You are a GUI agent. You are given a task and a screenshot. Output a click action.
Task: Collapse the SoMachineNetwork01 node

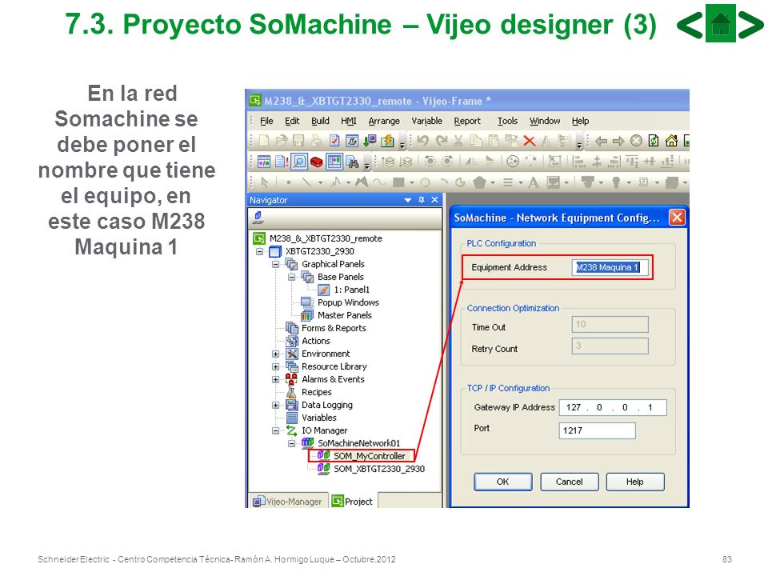[x=292, y=443]
